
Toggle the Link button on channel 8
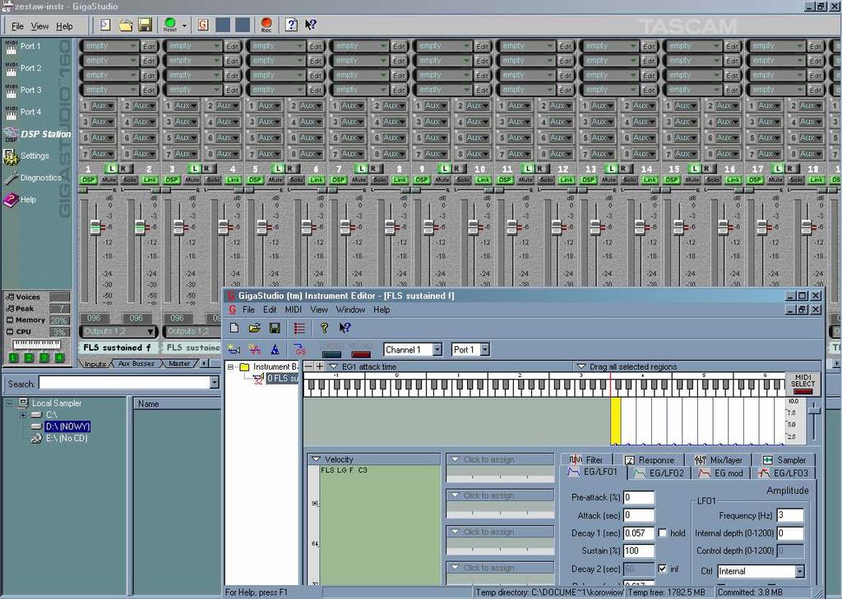coord(400,180)
